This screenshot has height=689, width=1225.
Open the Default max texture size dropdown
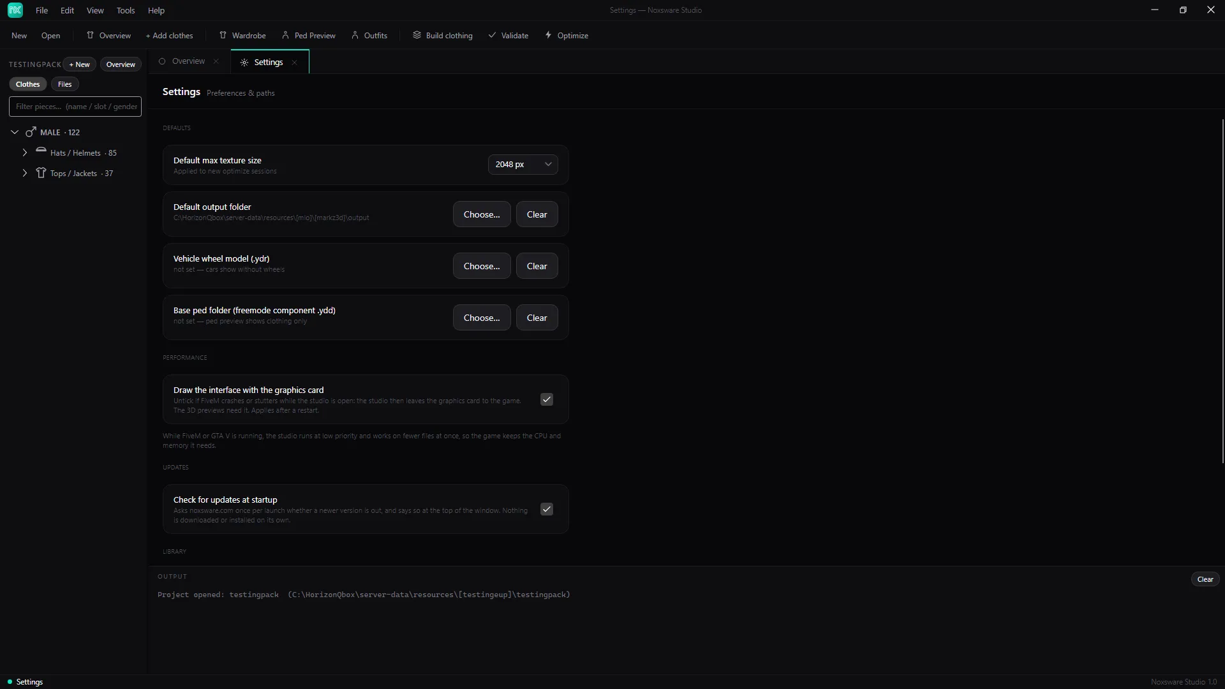pyautogui.click(x=523, y=165)
